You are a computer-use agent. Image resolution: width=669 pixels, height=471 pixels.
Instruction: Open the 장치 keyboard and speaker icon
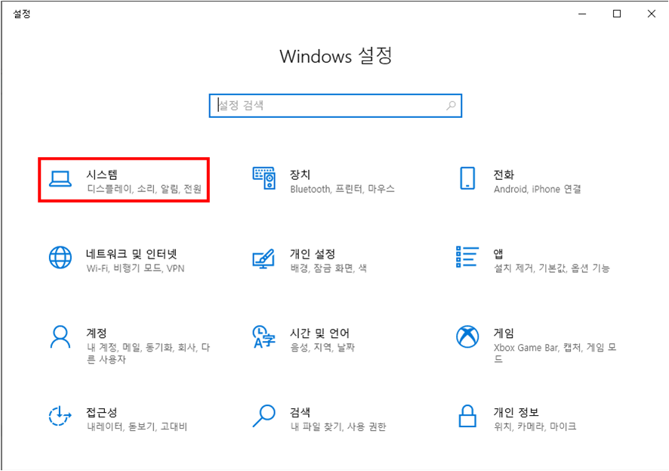tap(264, 178)
